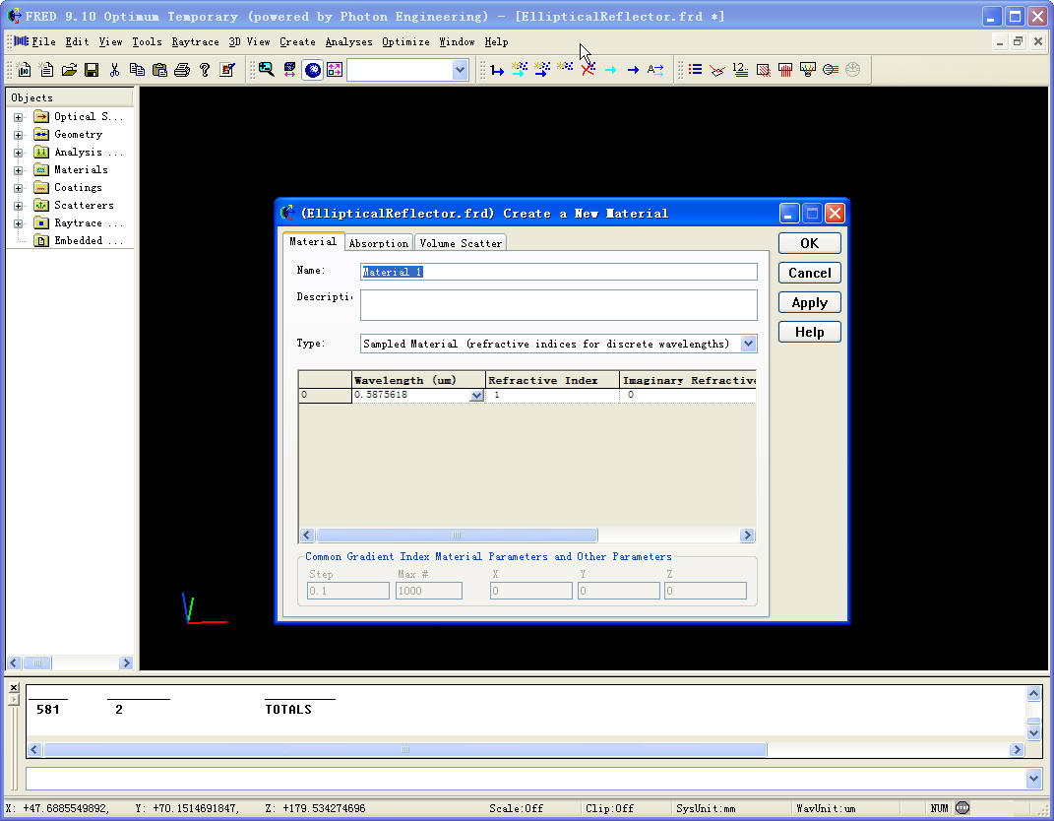This screenshot has width=1054, height=821.
Task: Open the material Type dropdown
Action: pyautogui.click(x=748, y=344)
